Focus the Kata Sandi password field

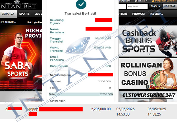(x=137, y=6)
